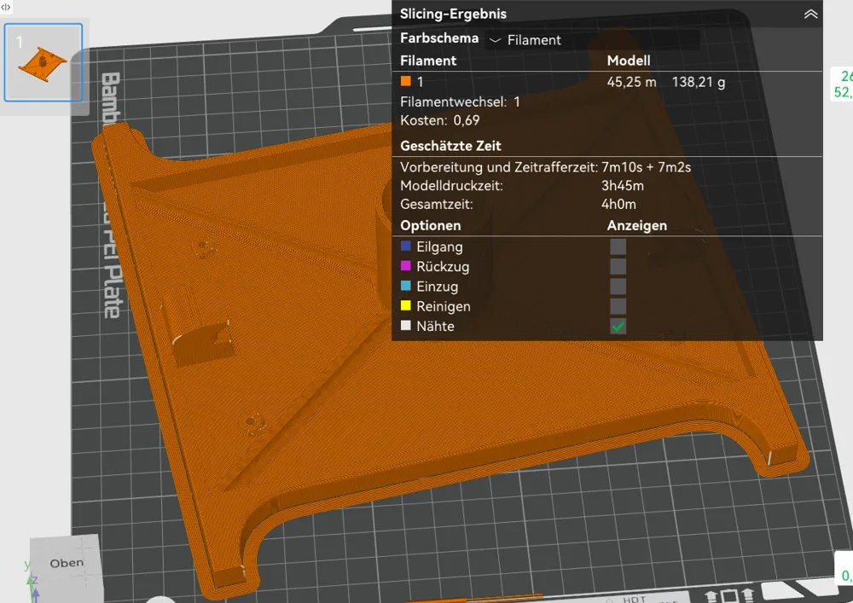Click the Filamentwechsel: 1 line
This screenshot has width=853, height=603.
(x=461, y=101)
